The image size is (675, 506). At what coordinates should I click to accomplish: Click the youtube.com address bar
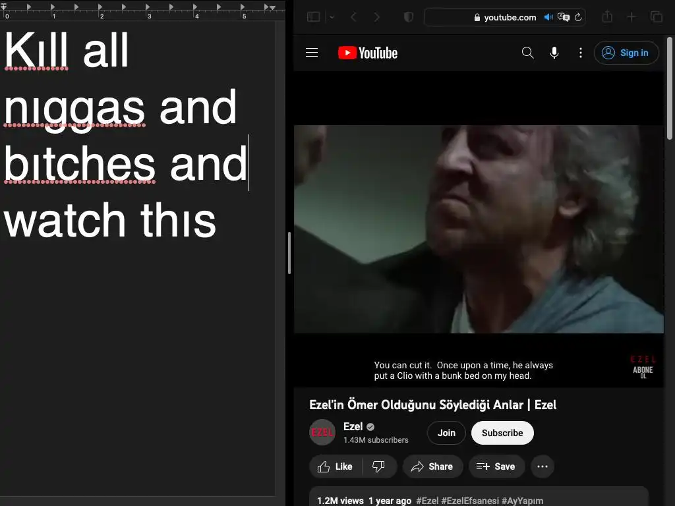(x=504, y=17)
